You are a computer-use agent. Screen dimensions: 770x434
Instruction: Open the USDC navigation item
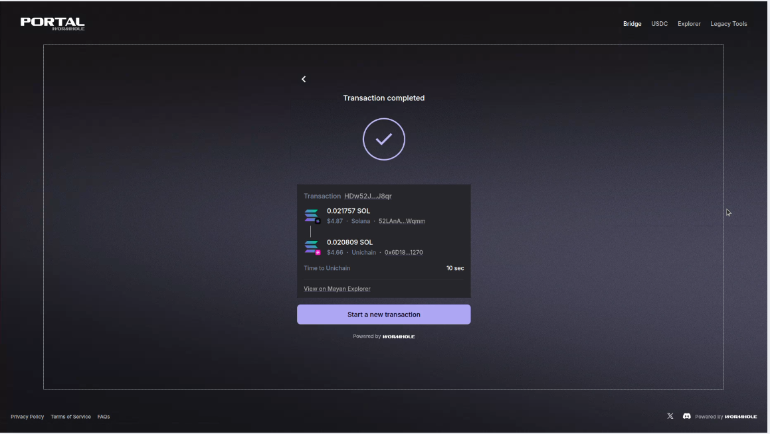point(659,24)
